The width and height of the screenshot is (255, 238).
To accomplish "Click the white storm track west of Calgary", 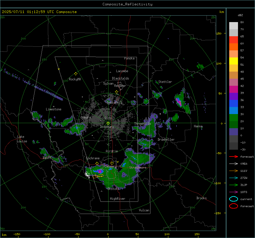I will 87,175.
